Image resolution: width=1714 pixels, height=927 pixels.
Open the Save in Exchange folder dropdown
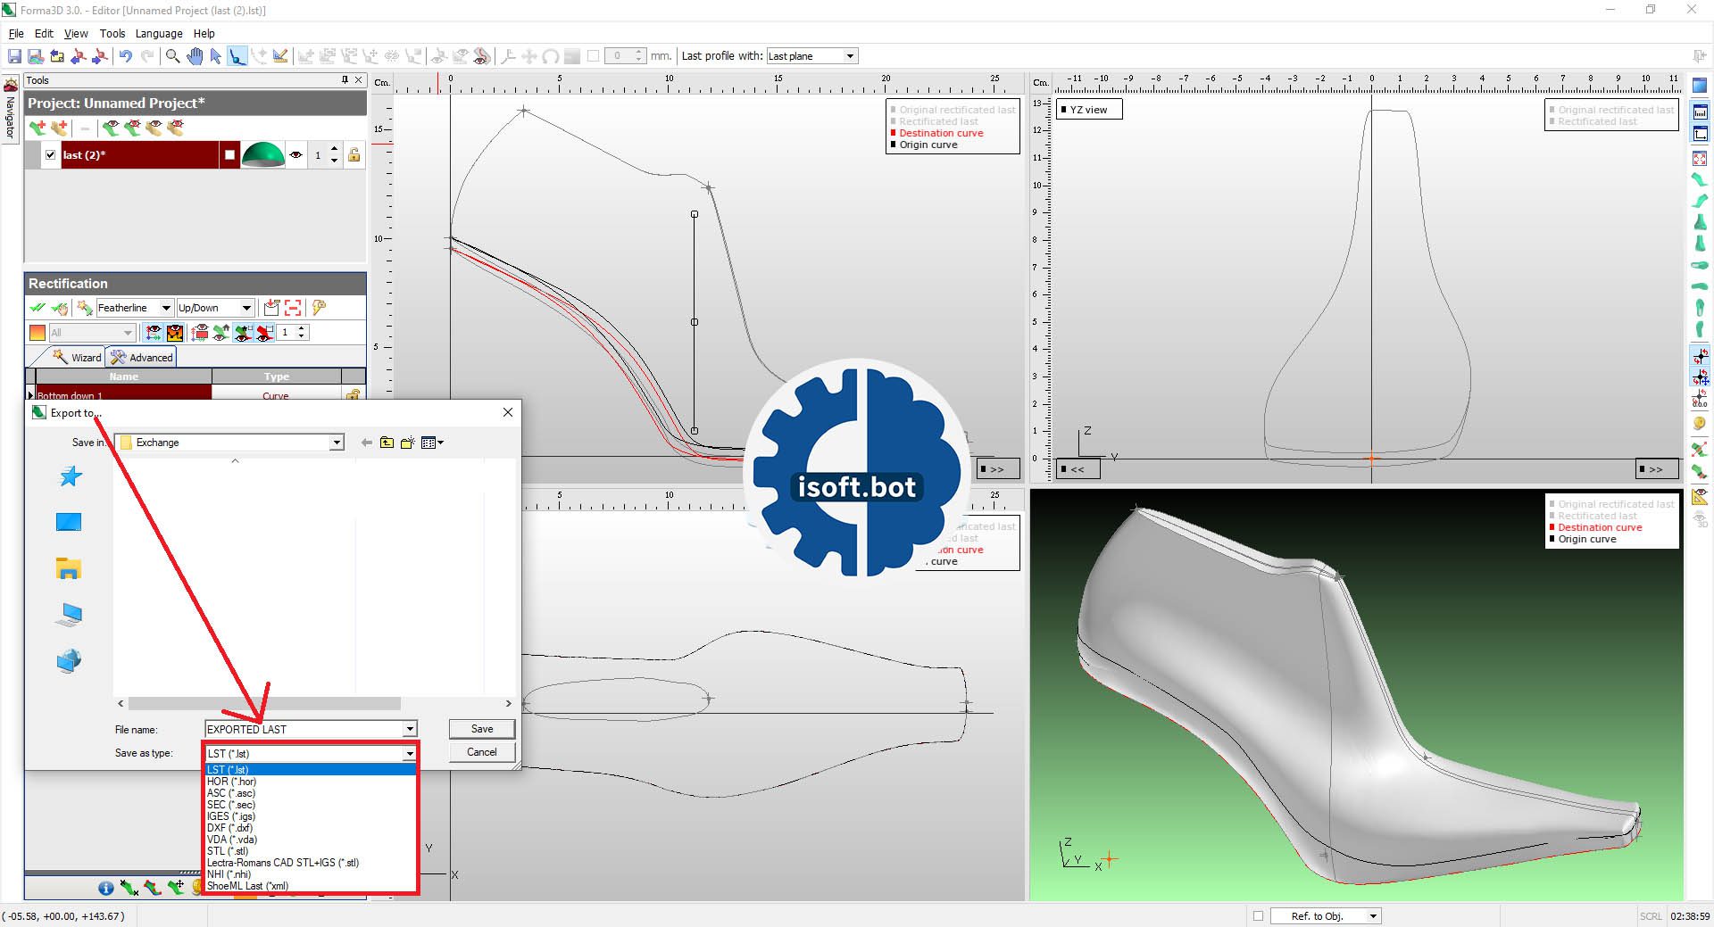337,443
